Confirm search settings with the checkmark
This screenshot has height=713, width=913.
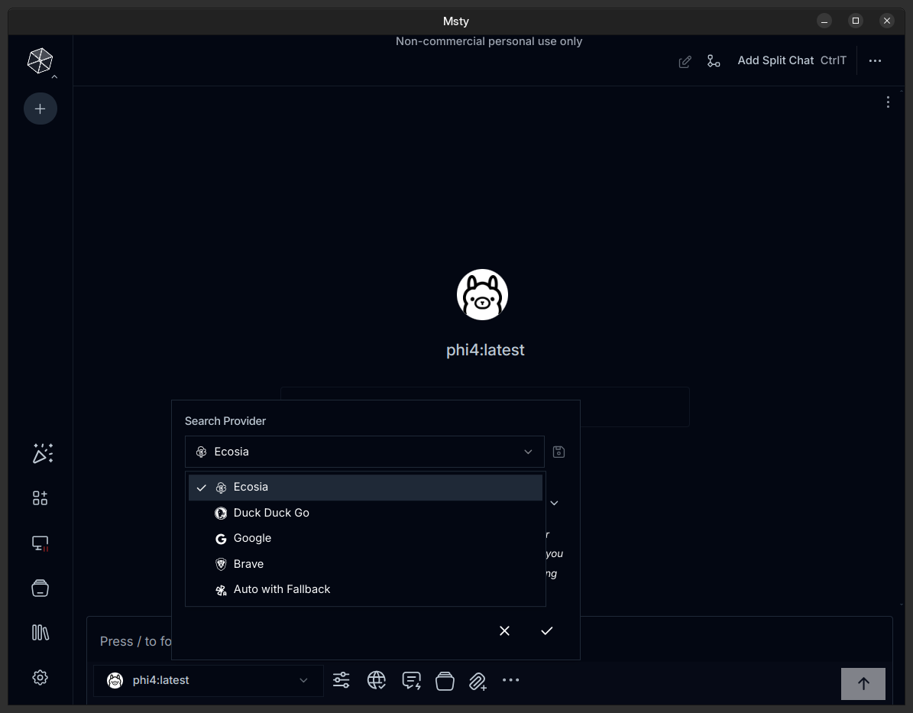(x=546, y=630)
